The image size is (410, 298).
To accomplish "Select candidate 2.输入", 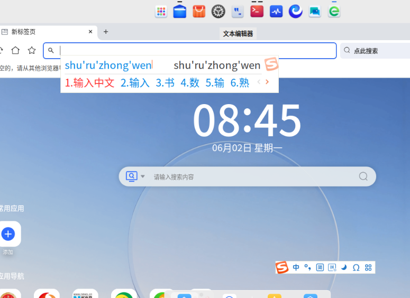I will (x=135, y=83).
